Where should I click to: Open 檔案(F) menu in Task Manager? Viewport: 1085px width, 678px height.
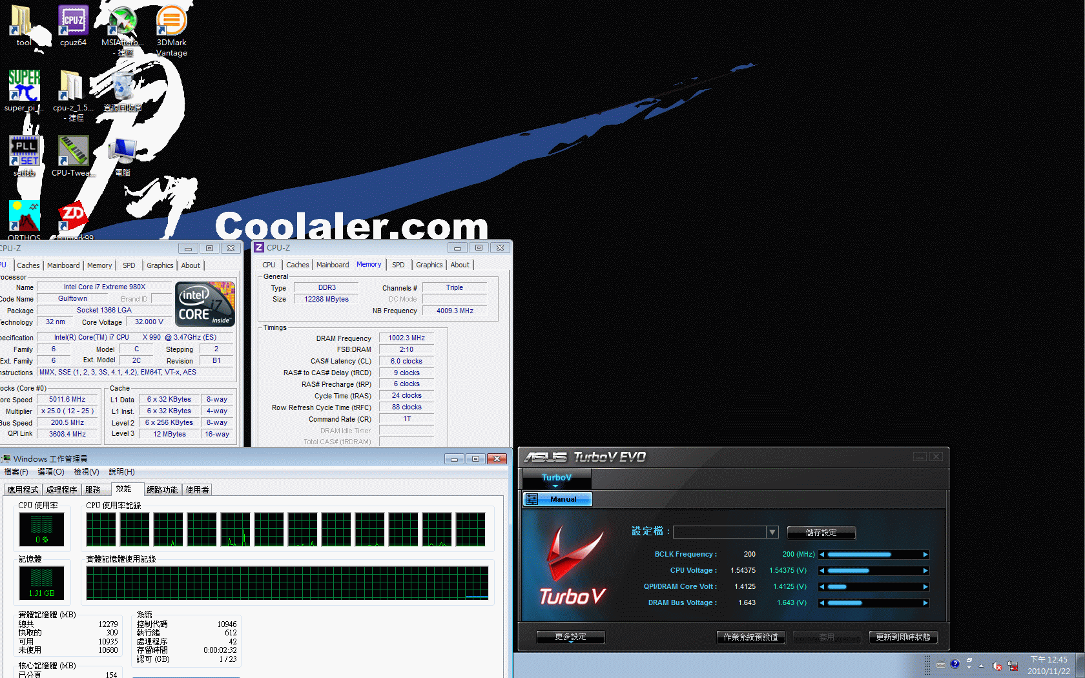pos(16,472)
